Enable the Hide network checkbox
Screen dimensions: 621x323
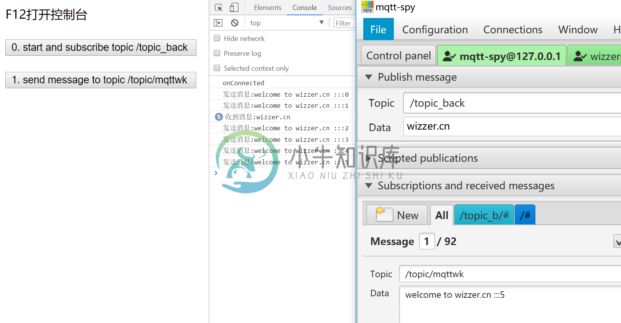coord(217,38)
